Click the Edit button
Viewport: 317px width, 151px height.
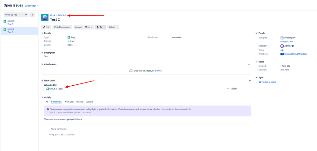click(46, 27)
